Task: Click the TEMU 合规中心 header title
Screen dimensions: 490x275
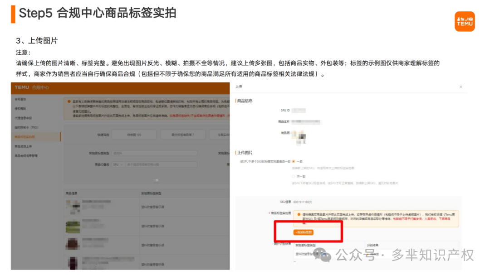Action: click(32, 87)
